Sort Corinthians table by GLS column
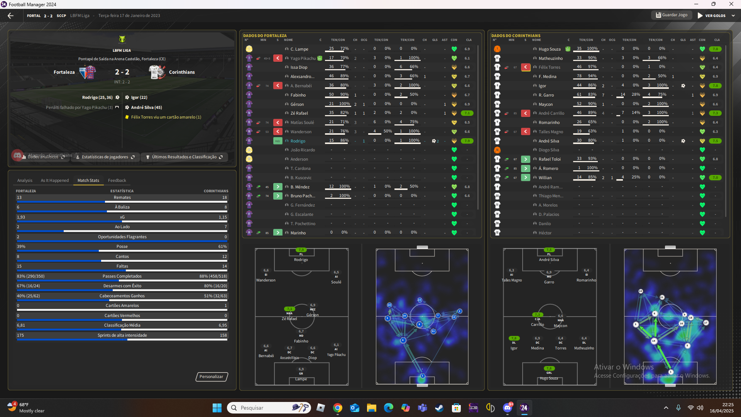This screenshot has height=417, width=741. [683, 40]
